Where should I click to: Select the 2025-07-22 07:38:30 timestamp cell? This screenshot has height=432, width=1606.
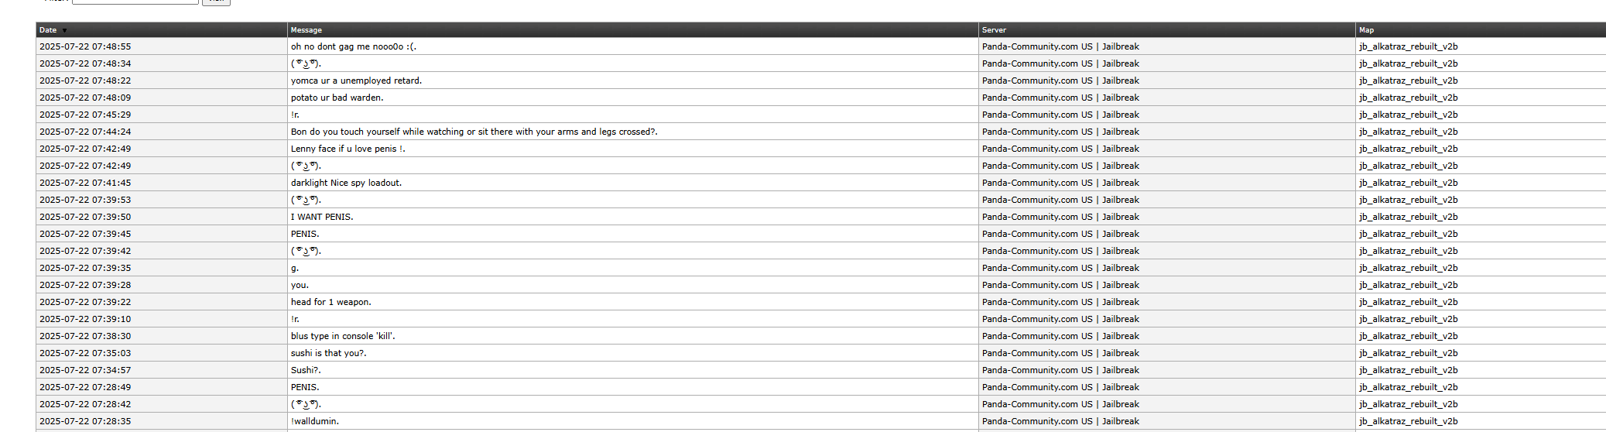85,336
